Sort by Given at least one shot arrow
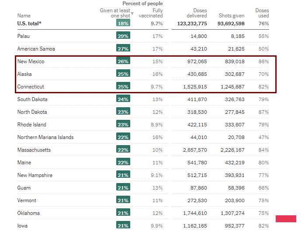 [x=132, y=14]
